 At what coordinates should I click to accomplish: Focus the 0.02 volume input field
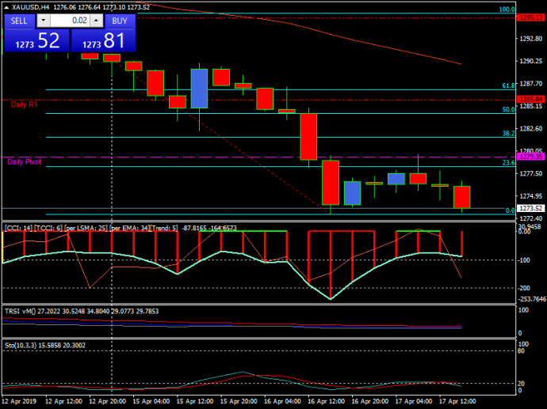pyautogui.click(x=70, y=21)
